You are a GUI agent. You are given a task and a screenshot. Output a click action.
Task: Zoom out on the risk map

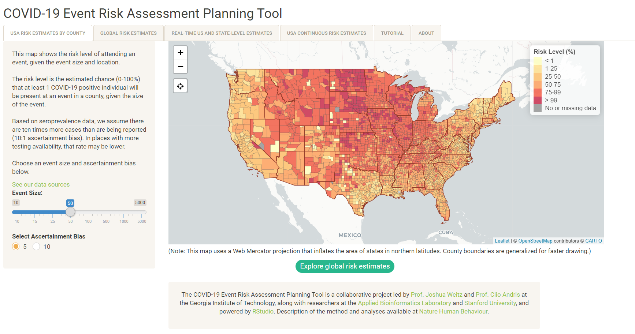(180, 67)
